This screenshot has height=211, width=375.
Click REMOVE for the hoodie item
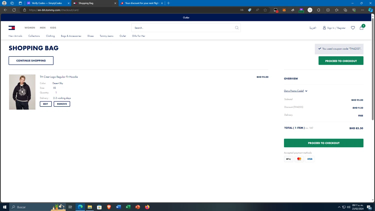tap(62, 104)
